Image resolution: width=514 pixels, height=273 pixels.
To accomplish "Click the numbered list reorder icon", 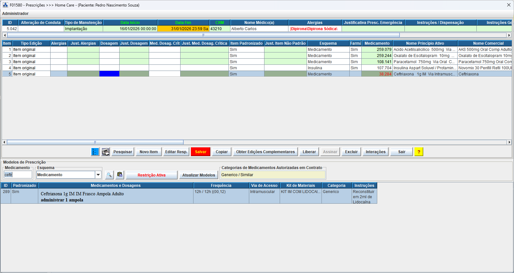I will coord(95,152).
